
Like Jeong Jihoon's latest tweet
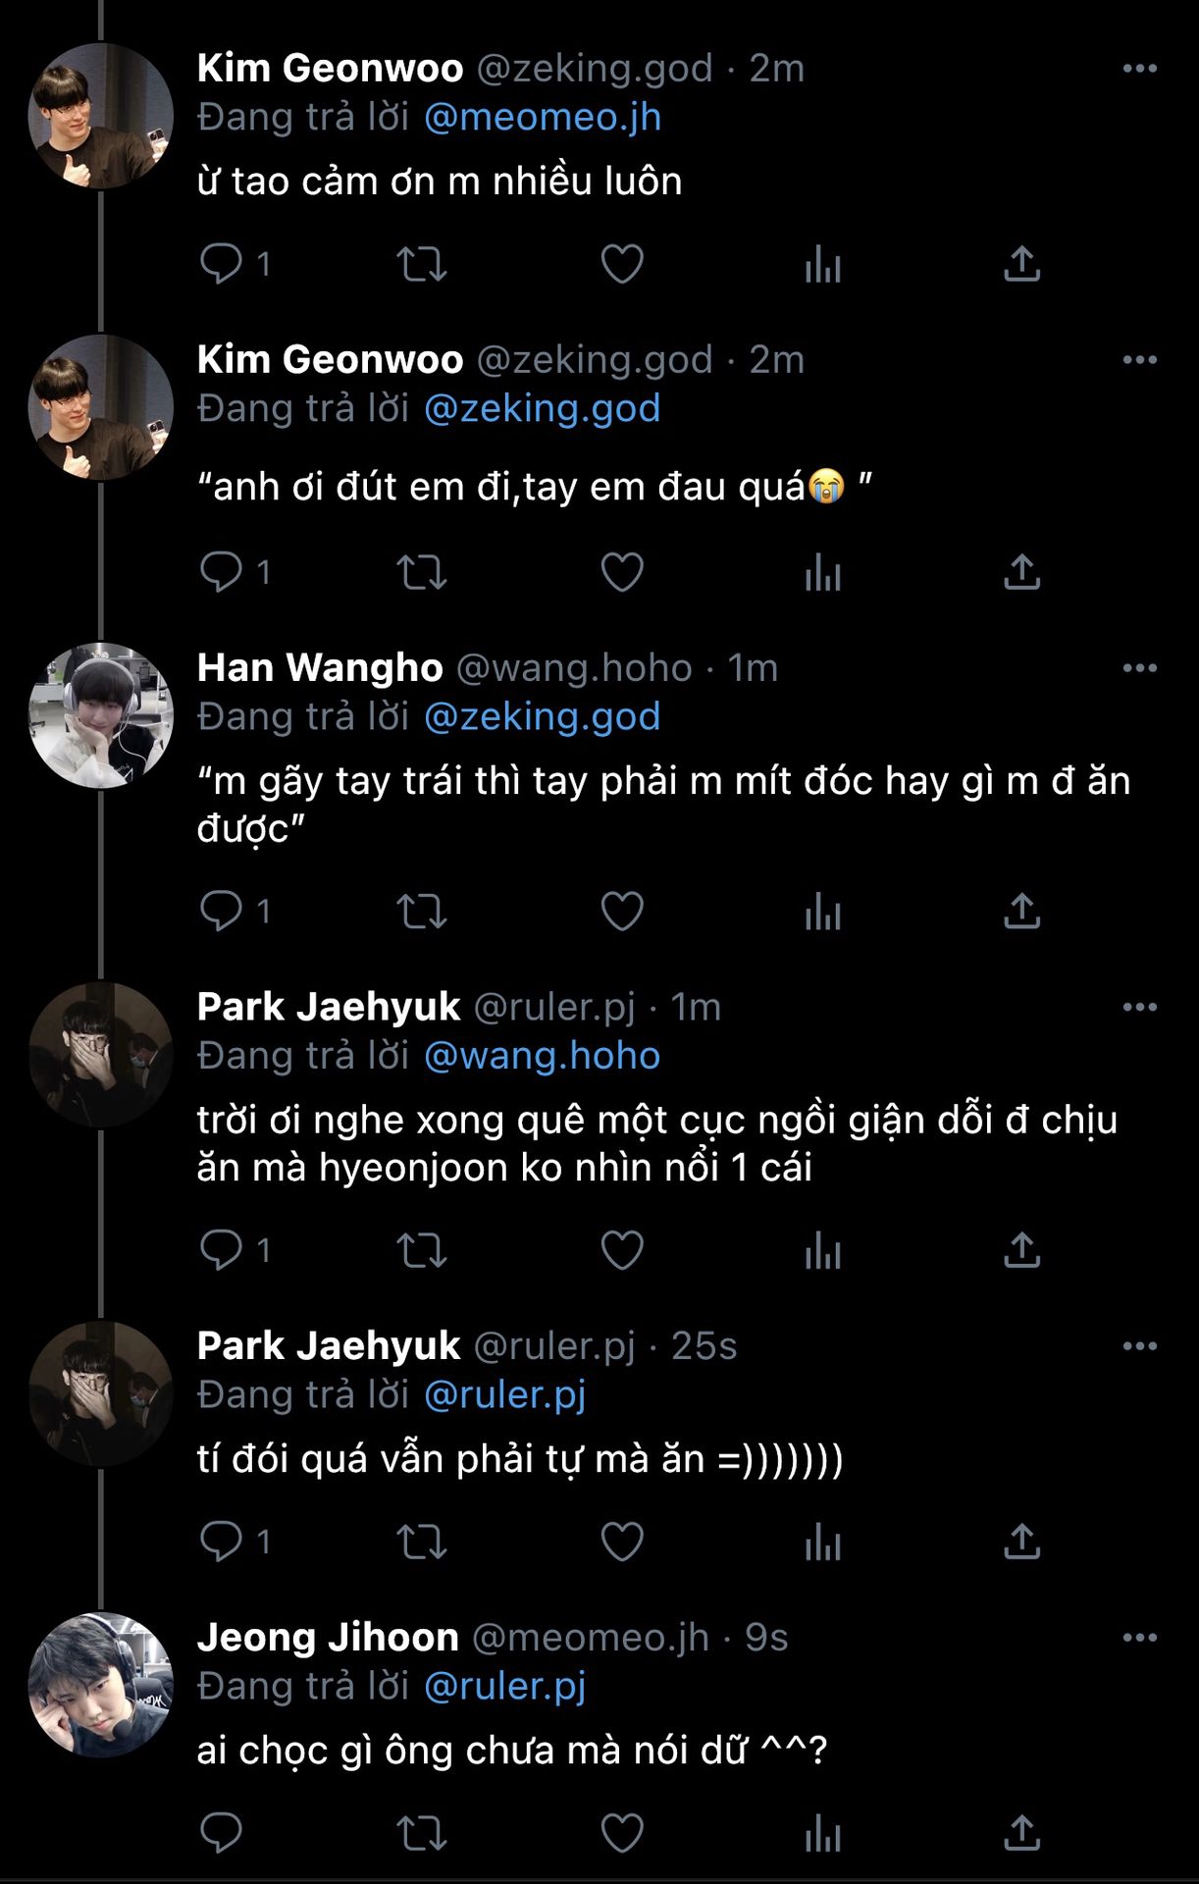[x=622, y=1832]
